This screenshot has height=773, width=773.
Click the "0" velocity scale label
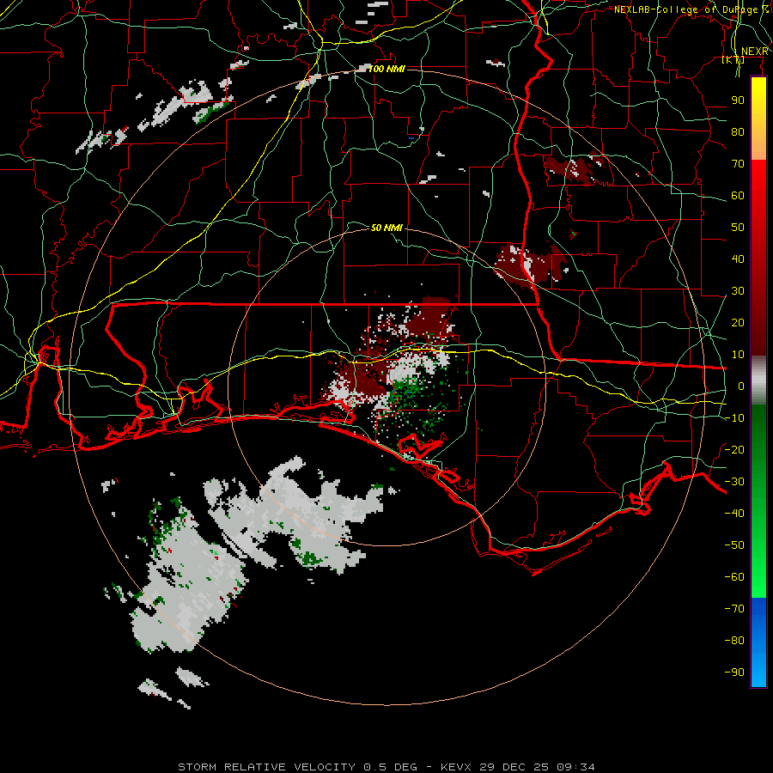(x=741, y=386)
